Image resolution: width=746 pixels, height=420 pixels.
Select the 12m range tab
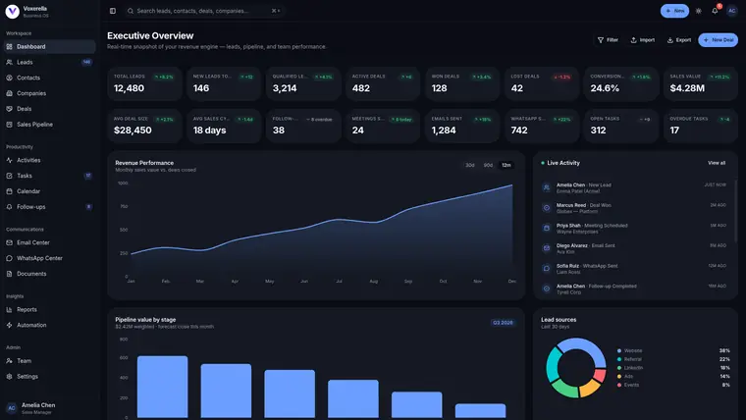point(506,165)
